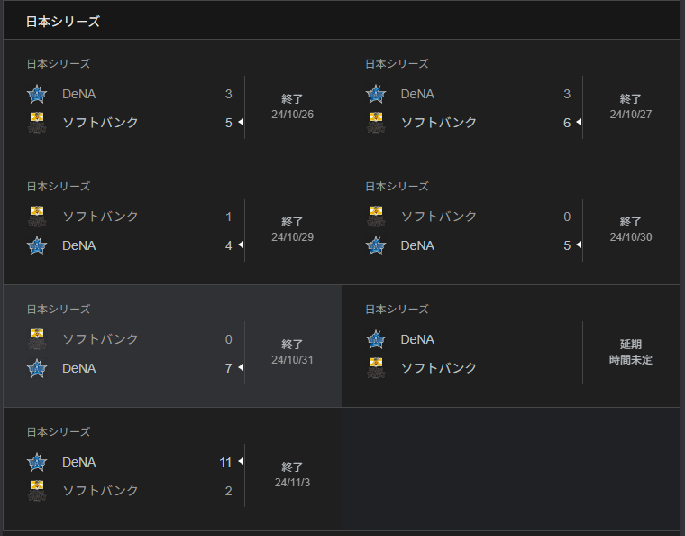Click DeNA logo in the 24/10/27 game

[375, 94]
